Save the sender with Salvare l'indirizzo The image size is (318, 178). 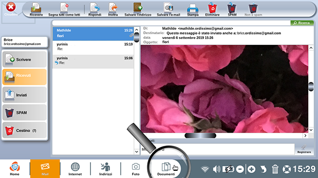coord(138,9)
